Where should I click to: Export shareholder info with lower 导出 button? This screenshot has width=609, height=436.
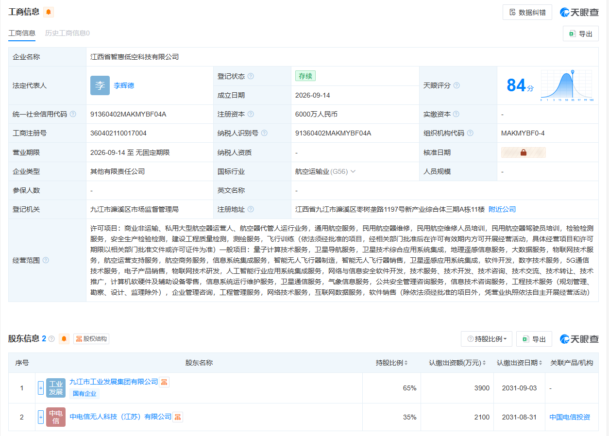click(534, 339)
